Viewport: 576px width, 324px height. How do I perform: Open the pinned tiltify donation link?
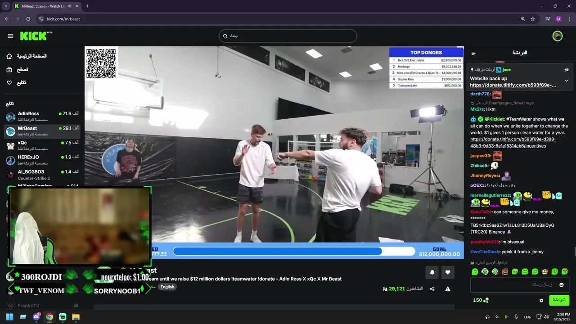513,85
